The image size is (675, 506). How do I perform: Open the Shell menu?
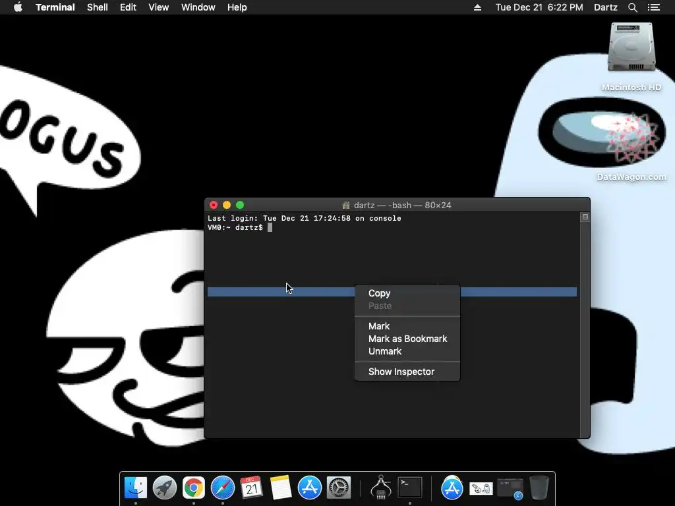98,7
